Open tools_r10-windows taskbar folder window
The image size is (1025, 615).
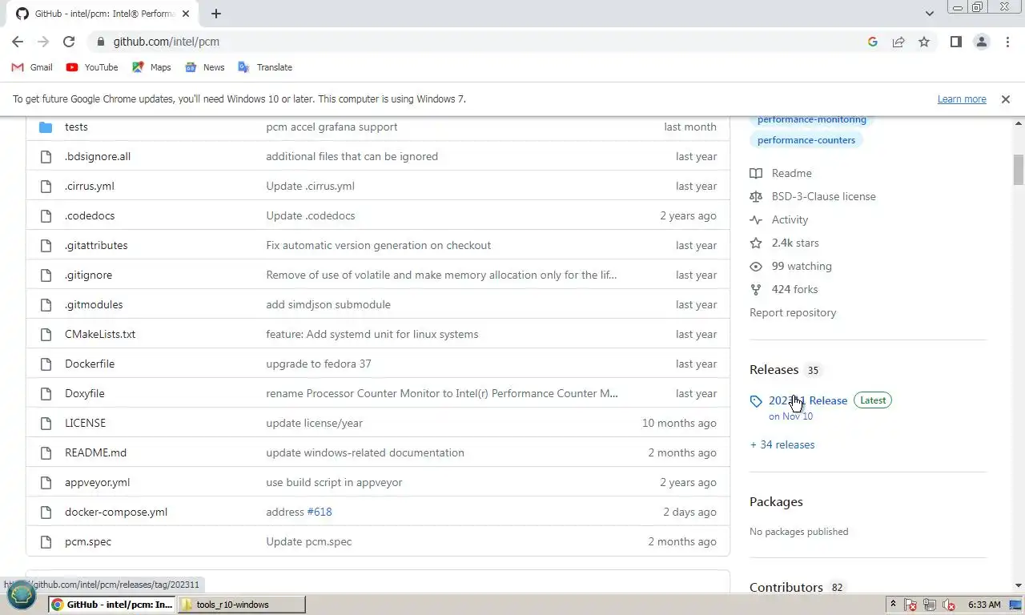[241, 605]
